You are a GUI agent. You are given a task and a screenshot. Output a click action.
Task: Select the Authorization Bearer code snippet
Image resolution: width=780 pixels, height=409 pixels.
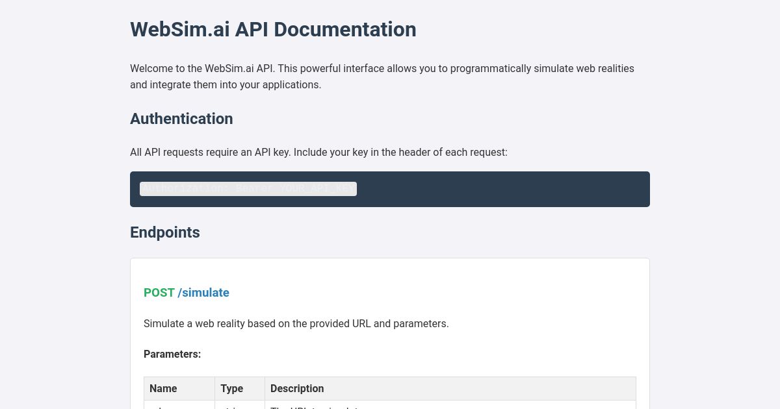click(248, 188)
